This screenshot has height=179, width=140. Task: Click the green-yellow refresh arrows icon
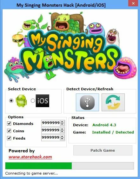(113, 102)
